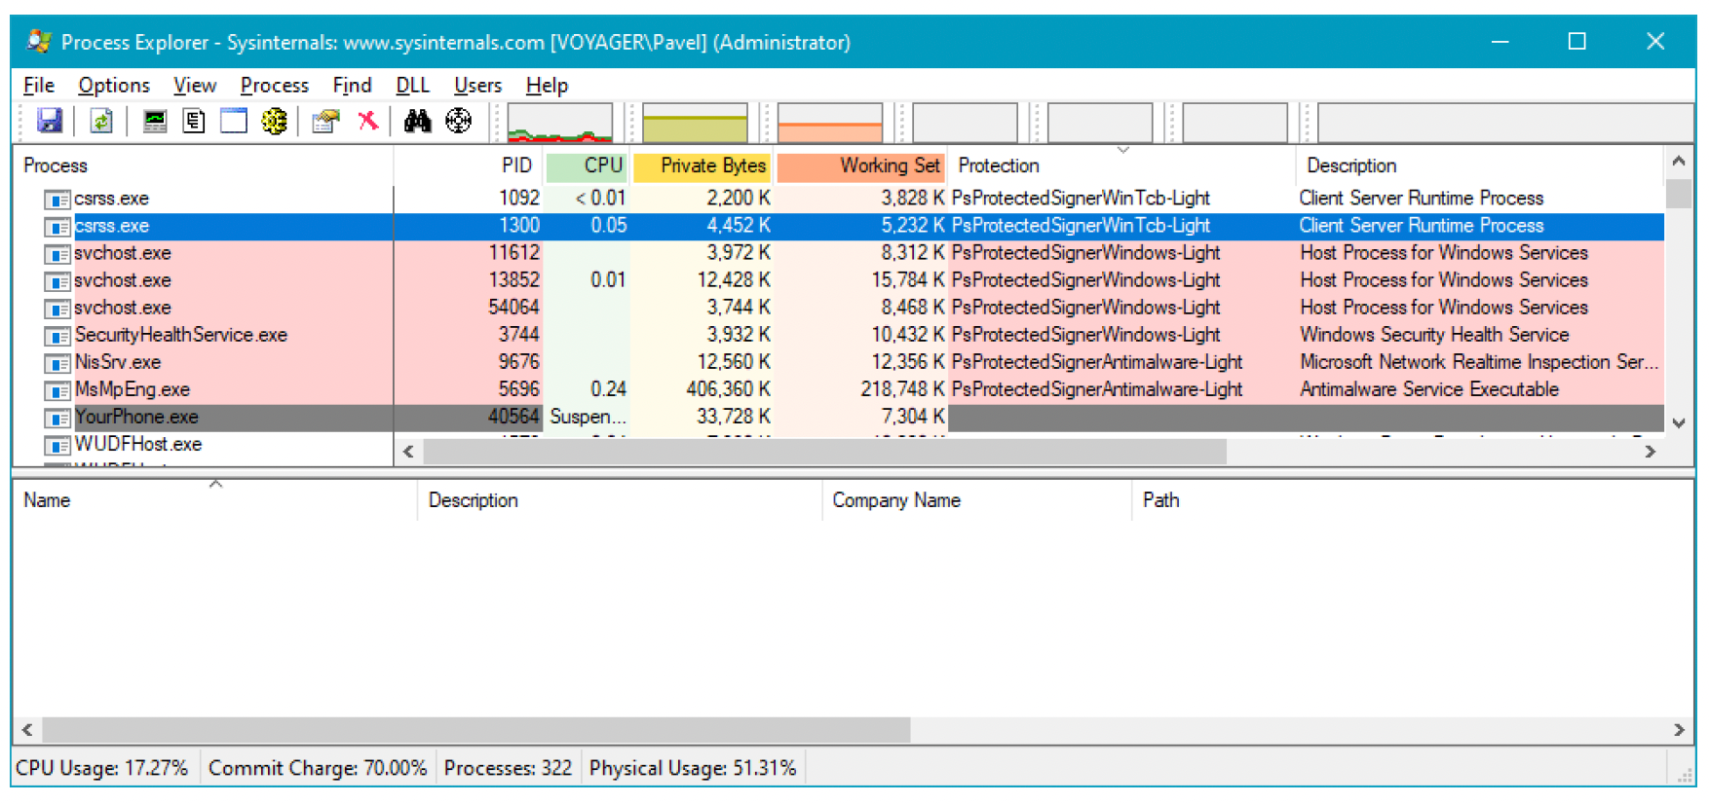
Task: Click the 'Processes: 322' status bar entry
Action: [x=508, y=768]
